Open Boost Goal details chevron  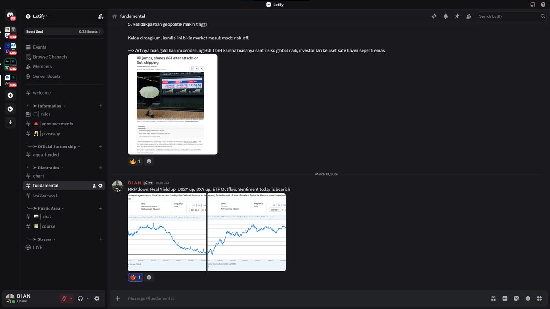pyautogui.click(x=100, y=32)
